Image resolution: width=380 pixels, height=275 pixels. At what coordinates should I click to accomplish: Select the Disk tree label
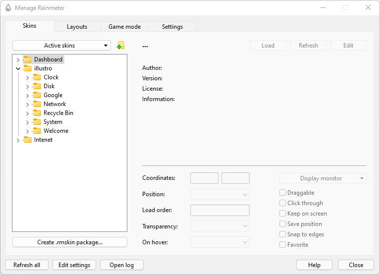click(x=49, y=86)
